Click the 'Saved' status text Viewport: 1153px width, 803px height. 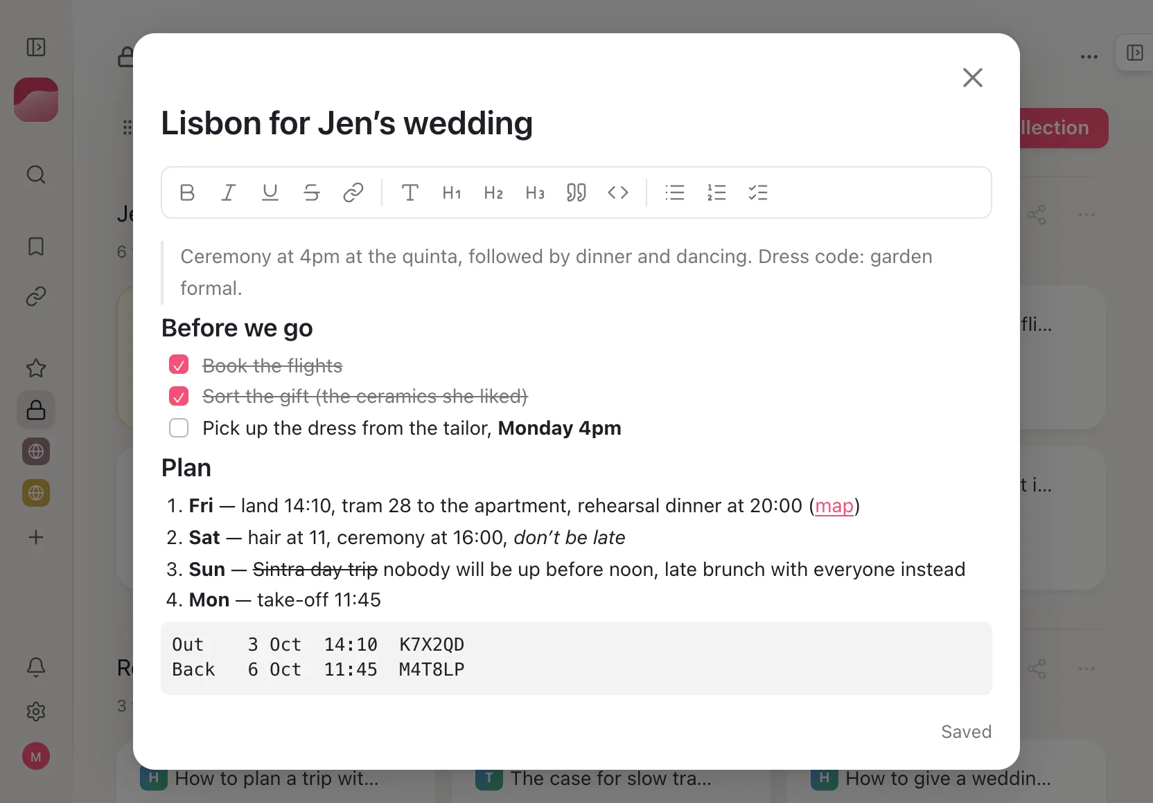pos(966,732)
